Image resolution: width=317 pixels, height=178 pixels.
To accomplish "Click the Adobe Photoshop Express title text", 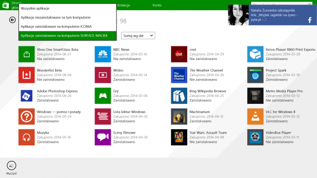I will point(57,91).
